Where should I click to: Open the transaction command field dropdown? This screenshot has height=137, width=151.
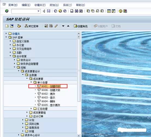(x=38, y=11)
